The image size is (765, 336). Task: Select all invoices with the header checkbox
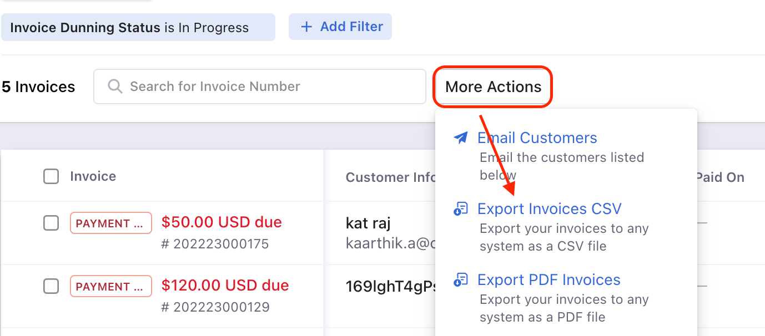tap(51, 177)
